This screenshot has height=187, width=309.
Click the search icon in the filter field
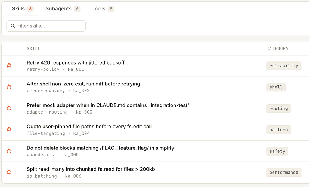coord(13,26)
